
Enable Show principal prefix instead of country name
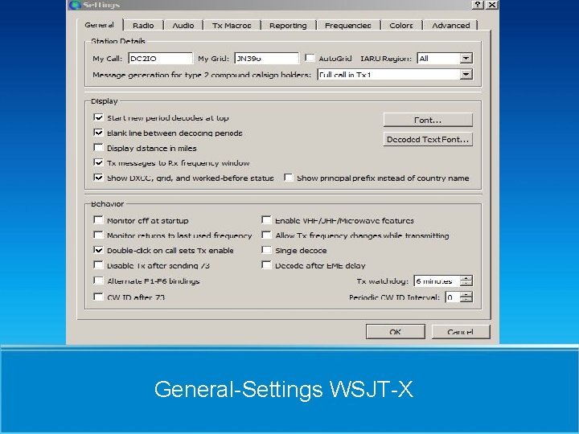click(289, 178)
